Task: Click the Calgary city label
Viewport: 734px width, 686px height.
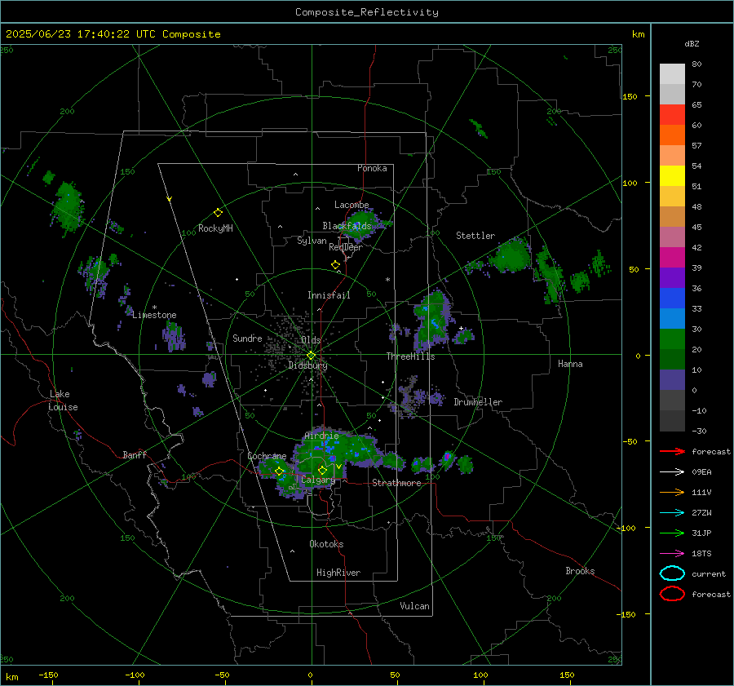Action: pyautogui.click(x=318, y=480)
